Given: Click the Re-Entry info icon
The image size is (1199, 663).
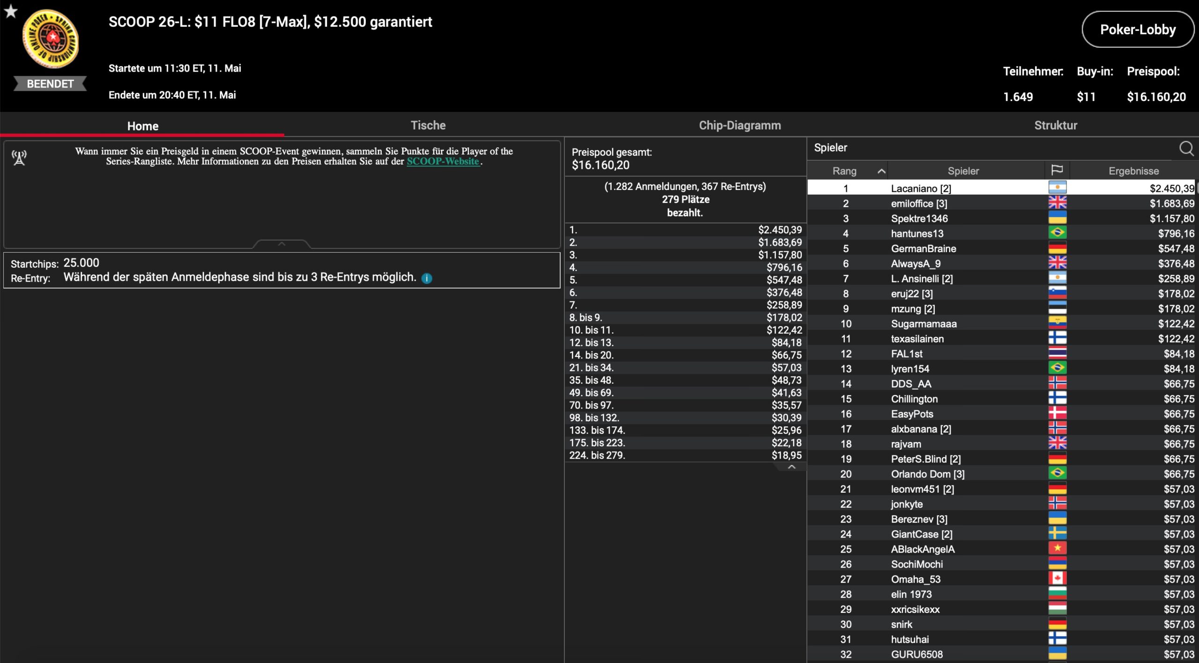Looking at the screenshot, I should 427,278.
